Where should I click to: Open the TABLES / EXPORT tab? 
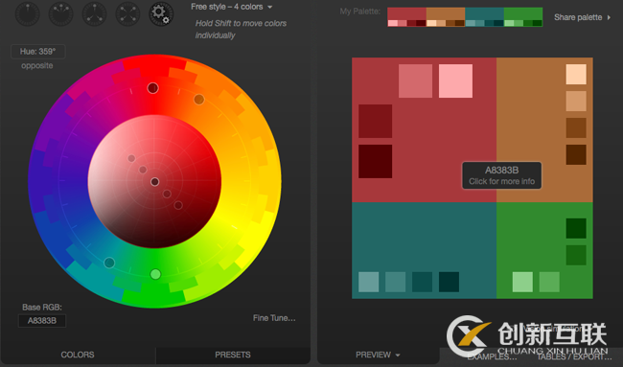point(574,356)
